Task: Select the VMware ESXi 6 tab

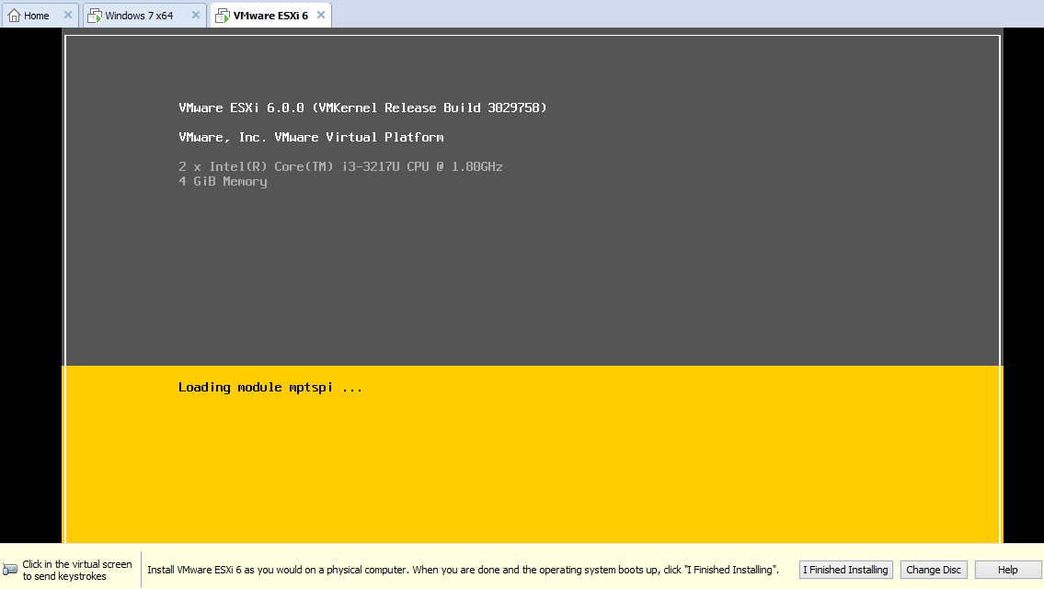Action: (270, 16)
